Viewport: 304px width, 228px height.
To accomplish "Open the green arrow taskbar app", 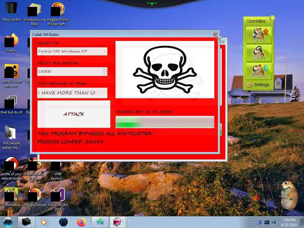I will (x=100, y=222).
